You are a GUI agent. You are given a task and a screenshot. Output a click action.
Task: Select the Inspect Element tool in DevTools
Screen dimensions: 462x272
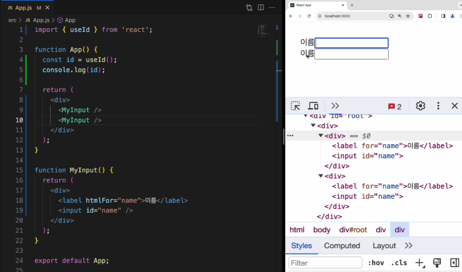click(x=295, y=105)
